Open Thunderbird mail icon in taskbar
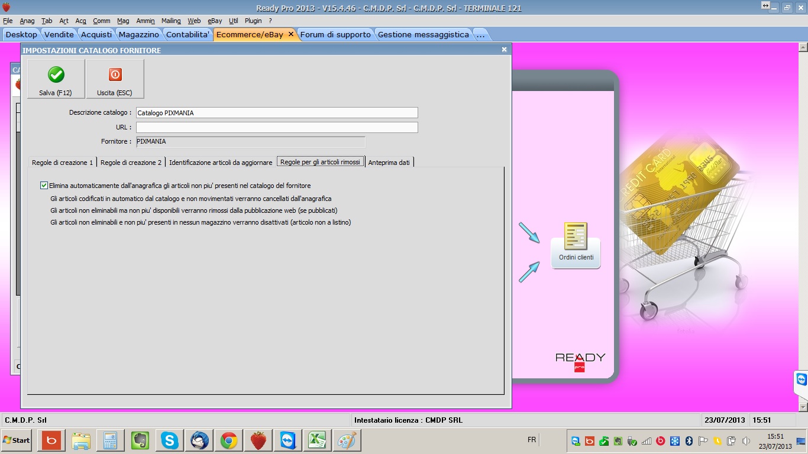This screenshot has height=454, width=808. [199, 440]
